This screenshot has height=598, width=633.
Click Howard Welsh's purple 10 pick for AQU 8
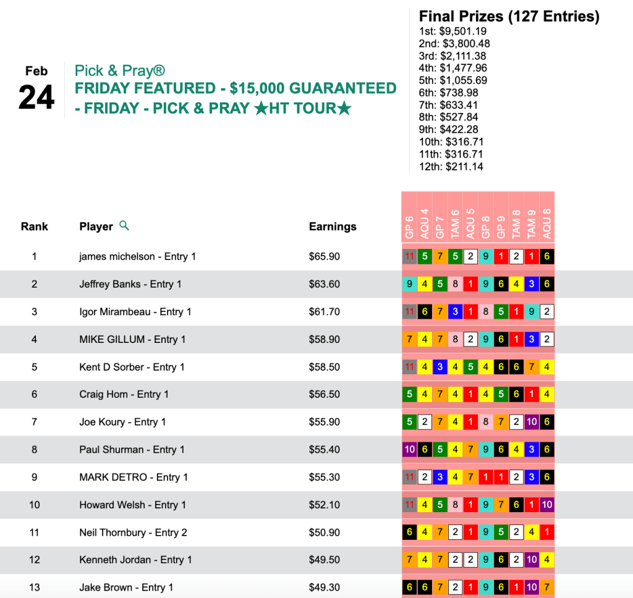click(546, 505)
